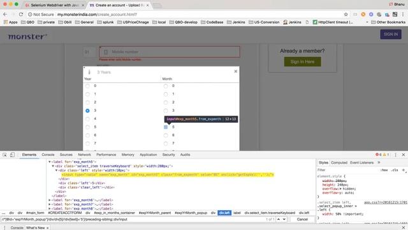Image resolution: width=408 pixels, height=230 pixels.
Task: Open the Application tab
Action: (149, 155)
